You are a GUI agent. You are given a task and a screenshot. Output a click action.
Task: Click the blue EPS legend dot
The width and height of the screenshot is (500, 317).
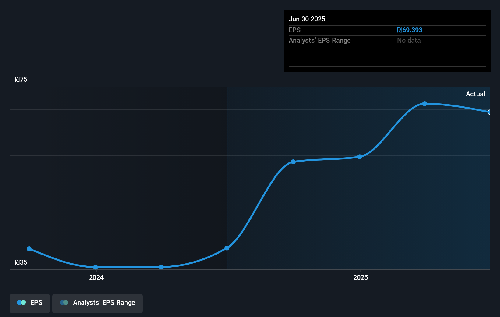click(21, 302)
